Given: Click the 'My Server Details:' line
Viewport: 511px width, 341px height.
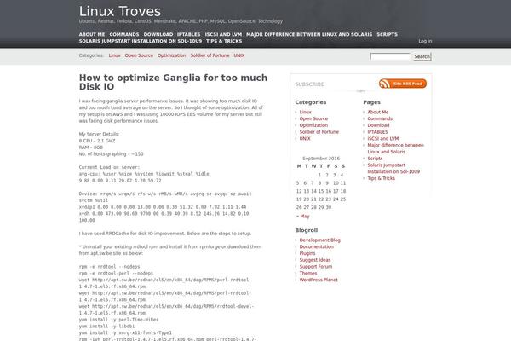Looking at the screenshot, I should 99,134.
